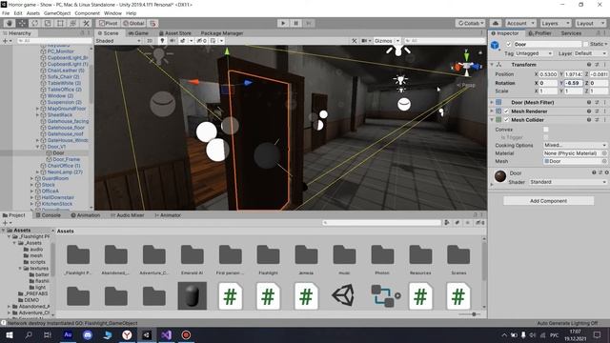610x343 pixels.
Task: Open Discord from the Windows taskbar
Action: click(x=88, y=334)
